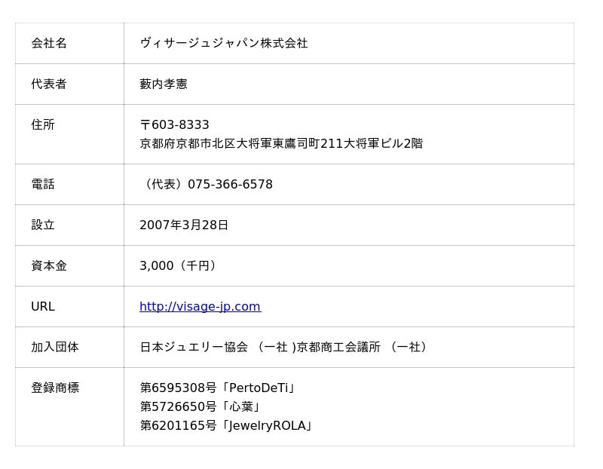Click trademark 第5726650号「心葉」
Image resolution: width=603 pixels, height=469 pixels.
click(201, 406)
